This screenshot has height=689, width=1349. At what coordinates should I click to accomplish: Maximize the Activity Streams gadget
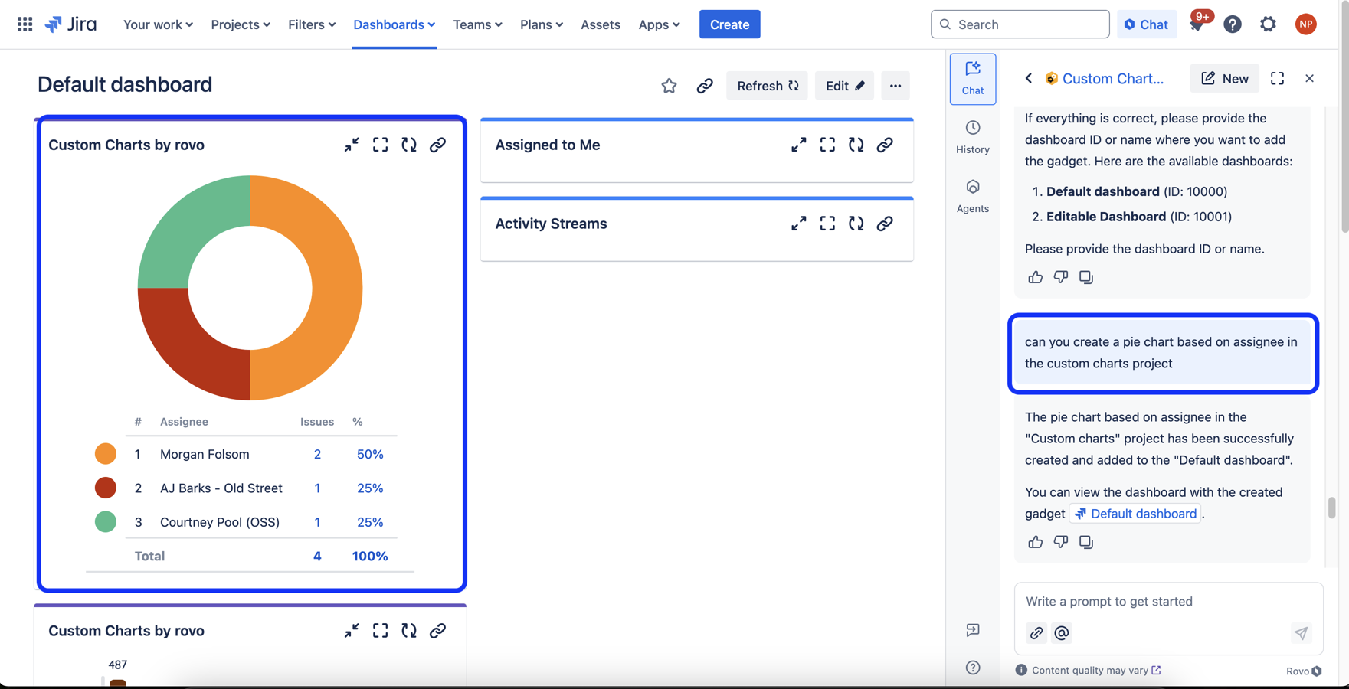827,224
